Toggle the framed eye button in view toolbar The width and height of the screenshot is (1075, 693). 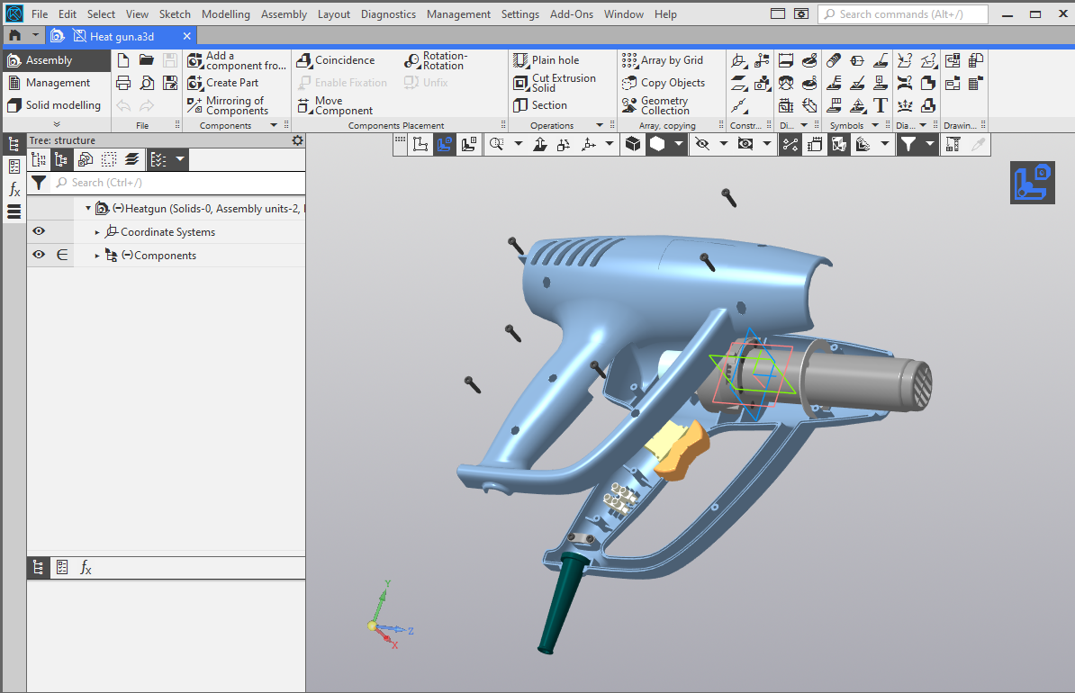point(745,144)
